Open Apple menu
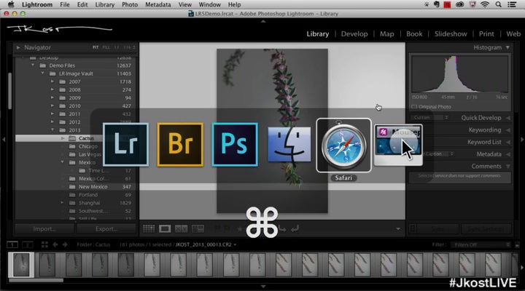This screenshot has height=291, width=525. coord(11,4)
